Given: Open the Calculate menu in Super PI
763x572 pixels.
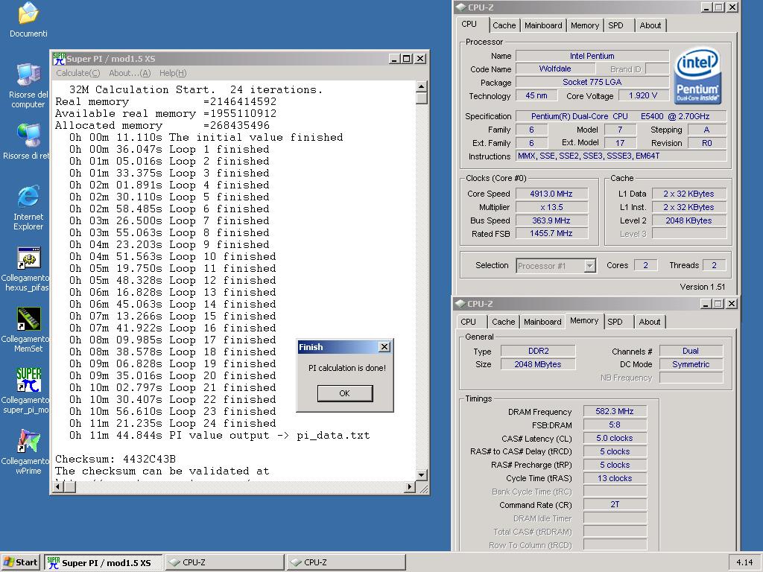Looking at the screenshot, I should [77, 73].
